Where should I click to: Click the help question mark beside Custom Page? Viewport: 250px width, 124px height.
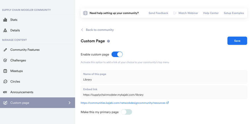click(x=108, y=41)
